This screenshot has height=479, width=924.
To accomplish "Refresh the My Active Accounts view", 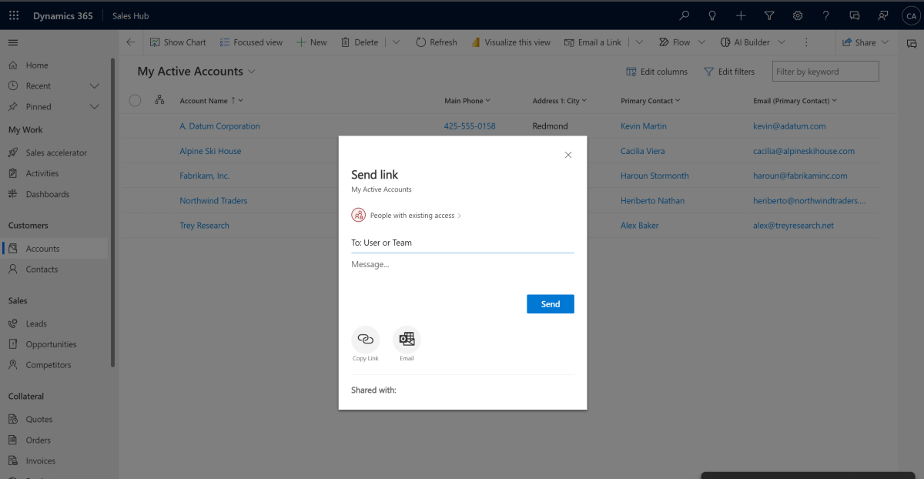I will tap(436, 42).
